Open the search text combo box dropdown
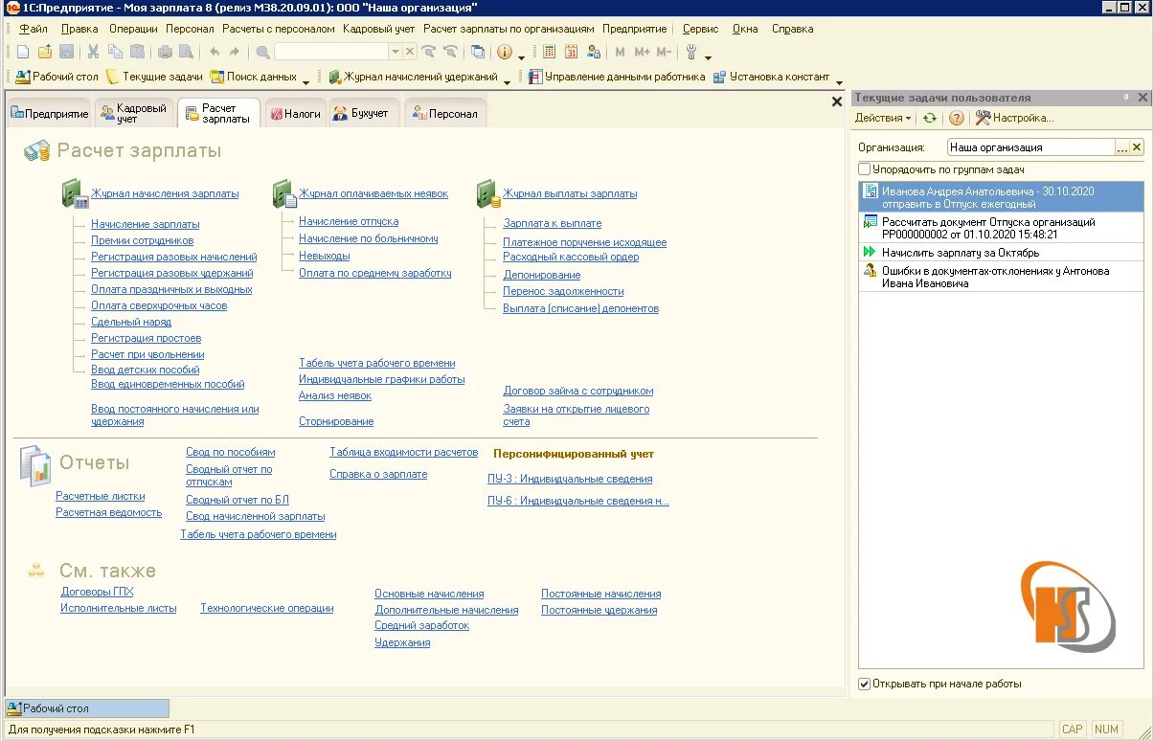1154x741 pixels. [396, 52]
